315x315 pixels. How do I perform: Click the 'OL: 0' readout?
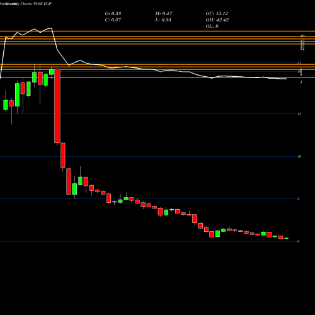point(212,26)
